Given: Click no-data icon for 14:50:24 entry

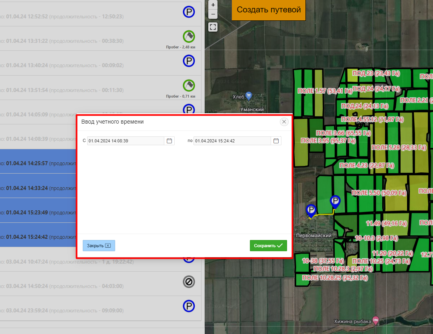Looking at the screenshot, I should pyautogui.click(x=189, y=282).
